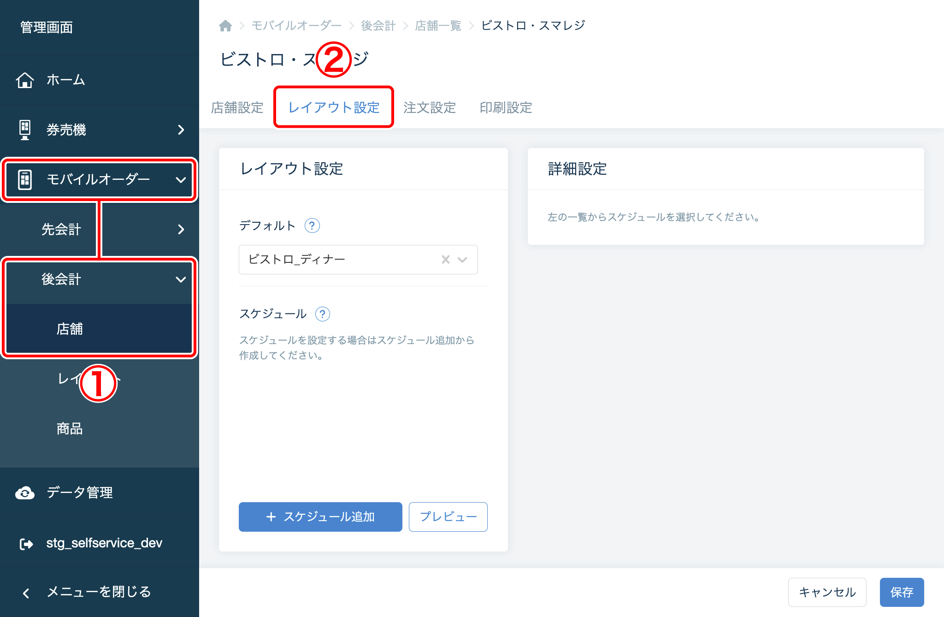
Task: Click the 券売機 ticket machine icon
Action: click(x=25, y=130)
